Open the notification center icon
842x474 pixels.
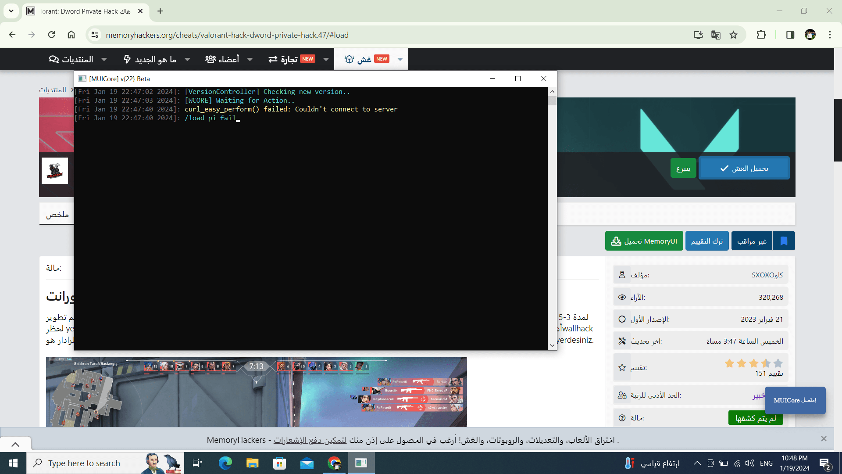click(824, 463)
